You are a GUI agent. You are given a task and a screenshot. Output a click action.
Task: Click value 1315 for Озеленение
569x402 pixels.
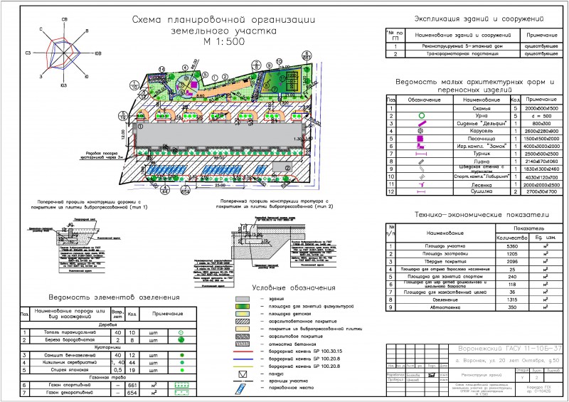point(512,300)
